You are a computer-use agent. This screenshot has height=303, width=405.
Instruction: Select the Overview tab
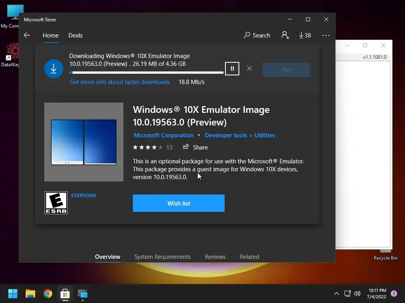click(108, 256)
